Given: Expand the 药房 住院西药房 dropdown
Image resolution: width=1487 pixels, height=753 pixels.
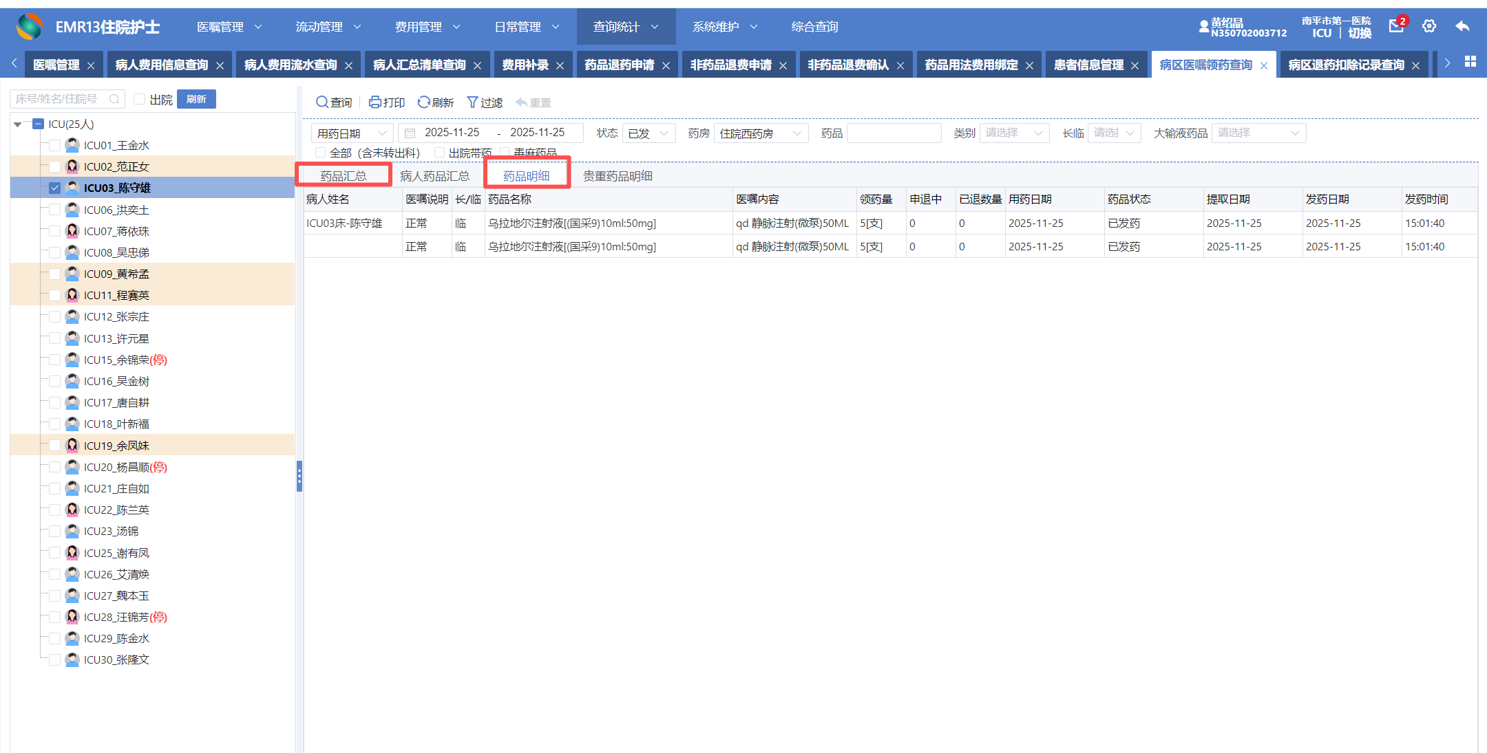Looking at the screenshot, I should pyautogui.click(x=760, y=133).
